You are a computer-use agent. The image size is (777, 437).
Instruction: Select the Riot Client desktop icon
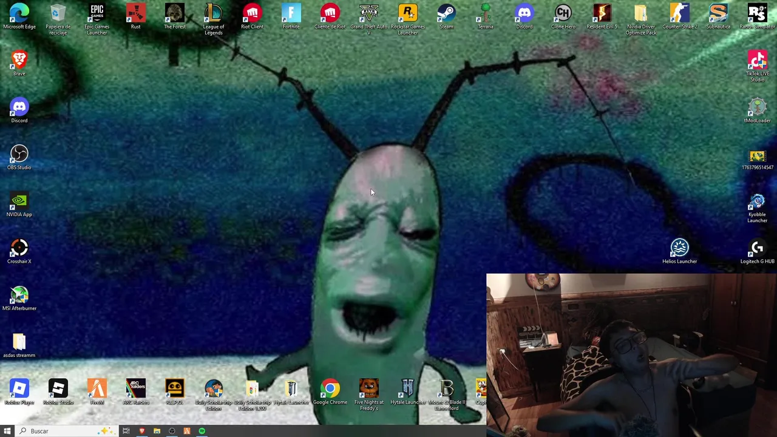coord(253,17)
